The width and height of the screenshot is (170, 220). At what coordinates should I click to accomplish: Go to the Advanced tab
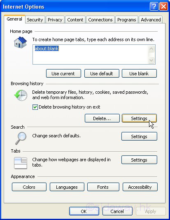point(151,20)
